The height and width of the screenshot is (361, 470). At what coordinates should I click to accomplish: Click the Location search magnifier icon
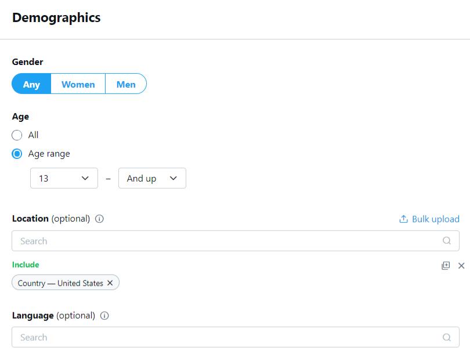click(446, 241)
